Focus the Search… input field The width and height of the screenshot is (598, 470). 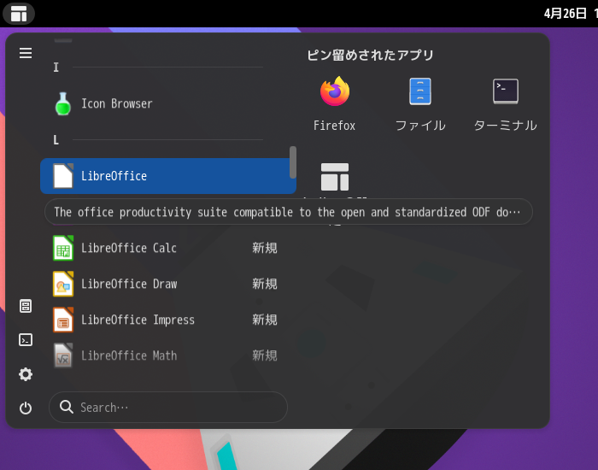[x=168, y=407]
